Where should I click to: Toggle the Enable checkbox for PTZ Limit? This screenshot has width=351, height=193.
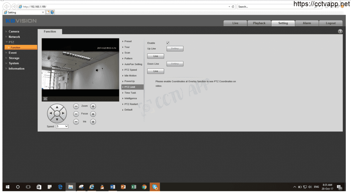click(168, 43)
